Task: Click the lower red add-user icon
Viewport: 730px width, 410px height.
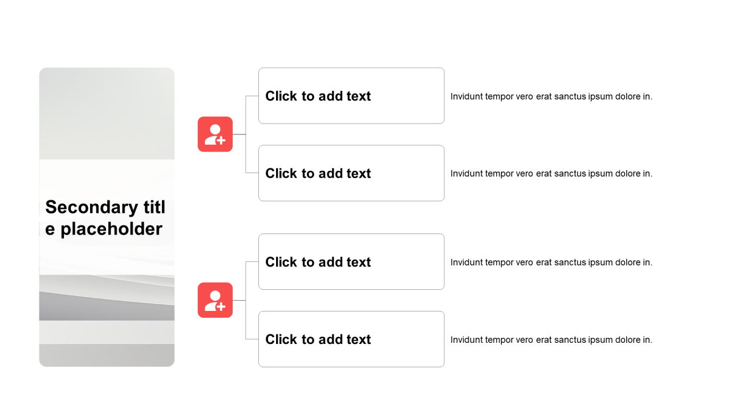Action: click(x=215, y=300)
